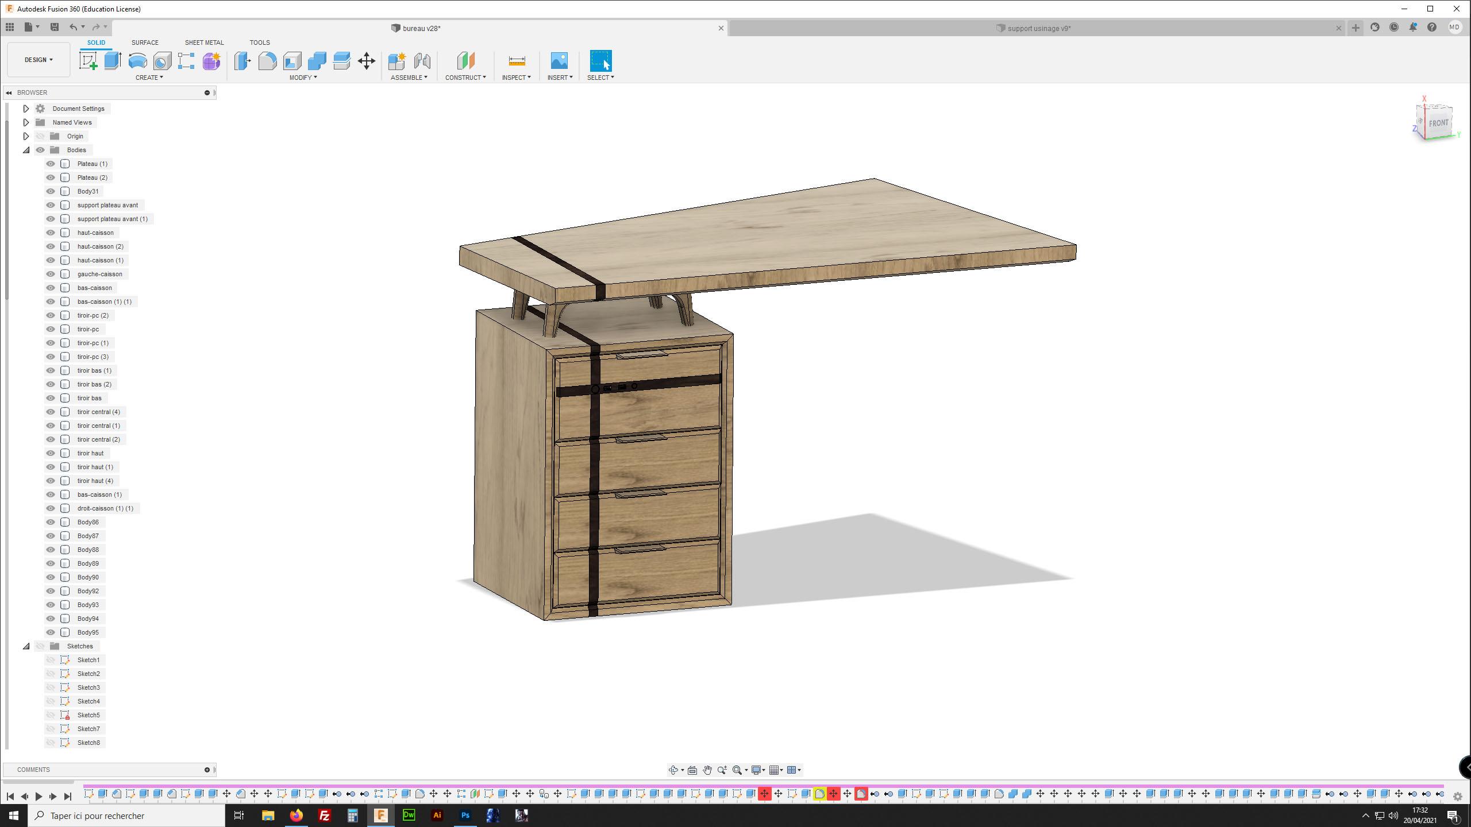Click the Save icon
1471x827 pixels.
(55, 27)
